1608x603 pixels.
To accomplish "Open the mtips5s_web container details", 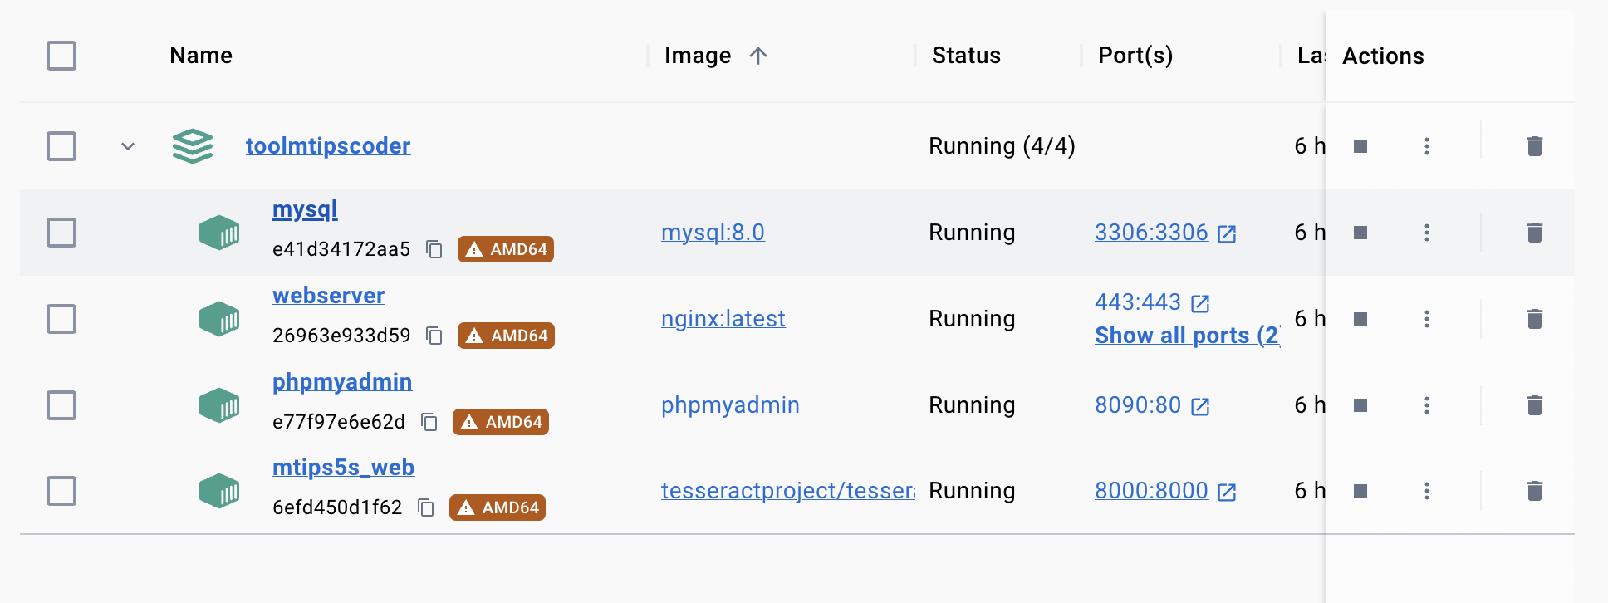I will pyautogui.click(x=344, y=468).
